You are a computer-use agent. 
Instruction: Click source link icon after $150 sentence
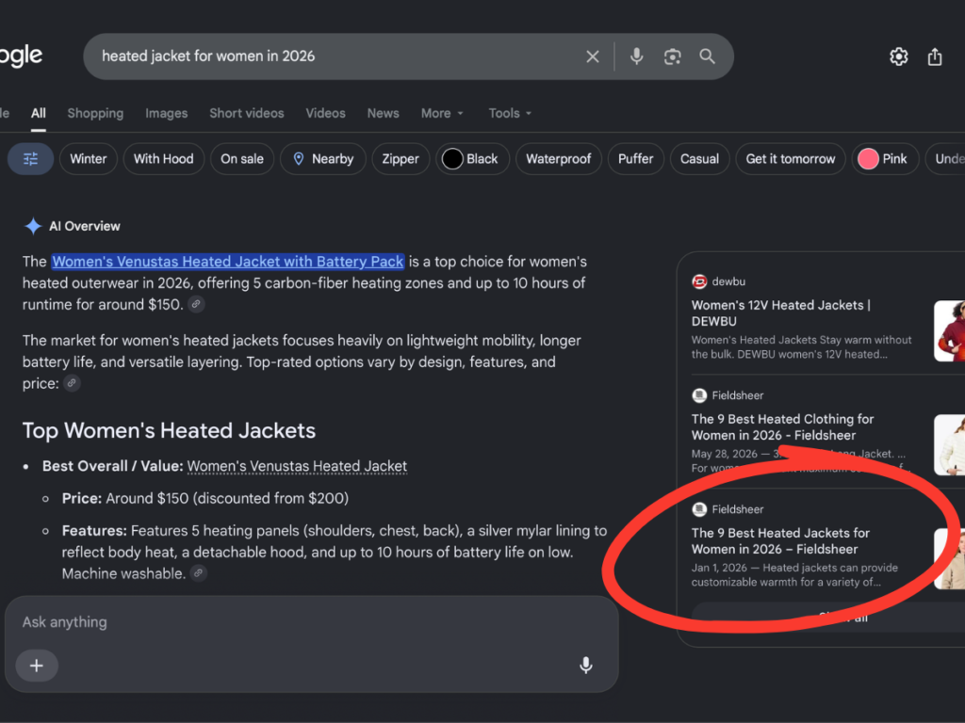(196, 304)
